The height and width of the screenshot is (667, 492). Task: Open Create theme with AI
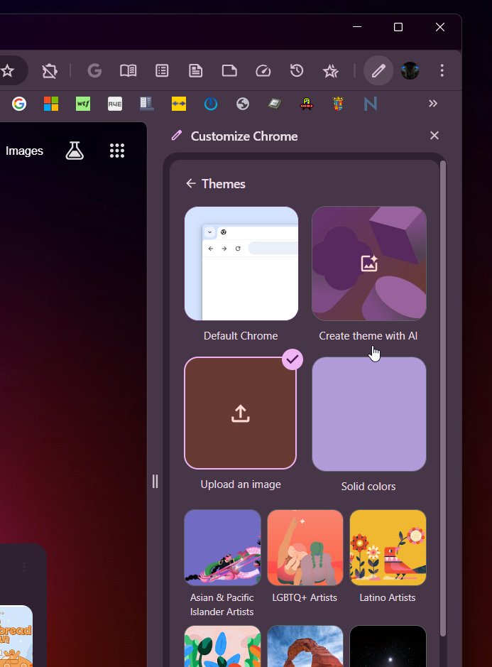coord(368,264)
